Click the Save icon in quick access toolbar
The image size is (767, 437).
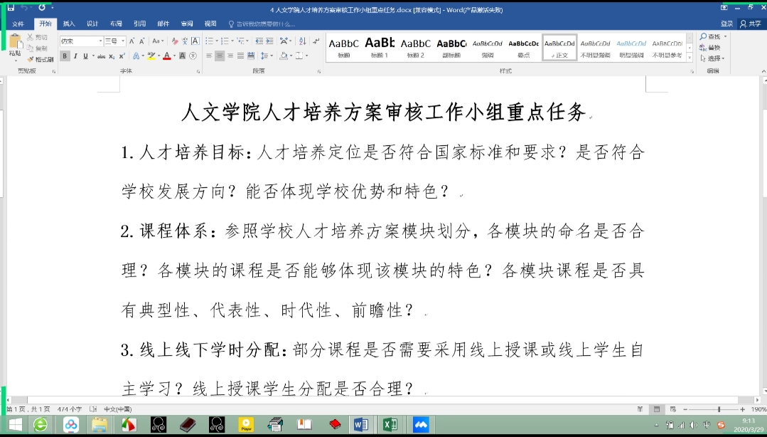[x=11, y=7]
